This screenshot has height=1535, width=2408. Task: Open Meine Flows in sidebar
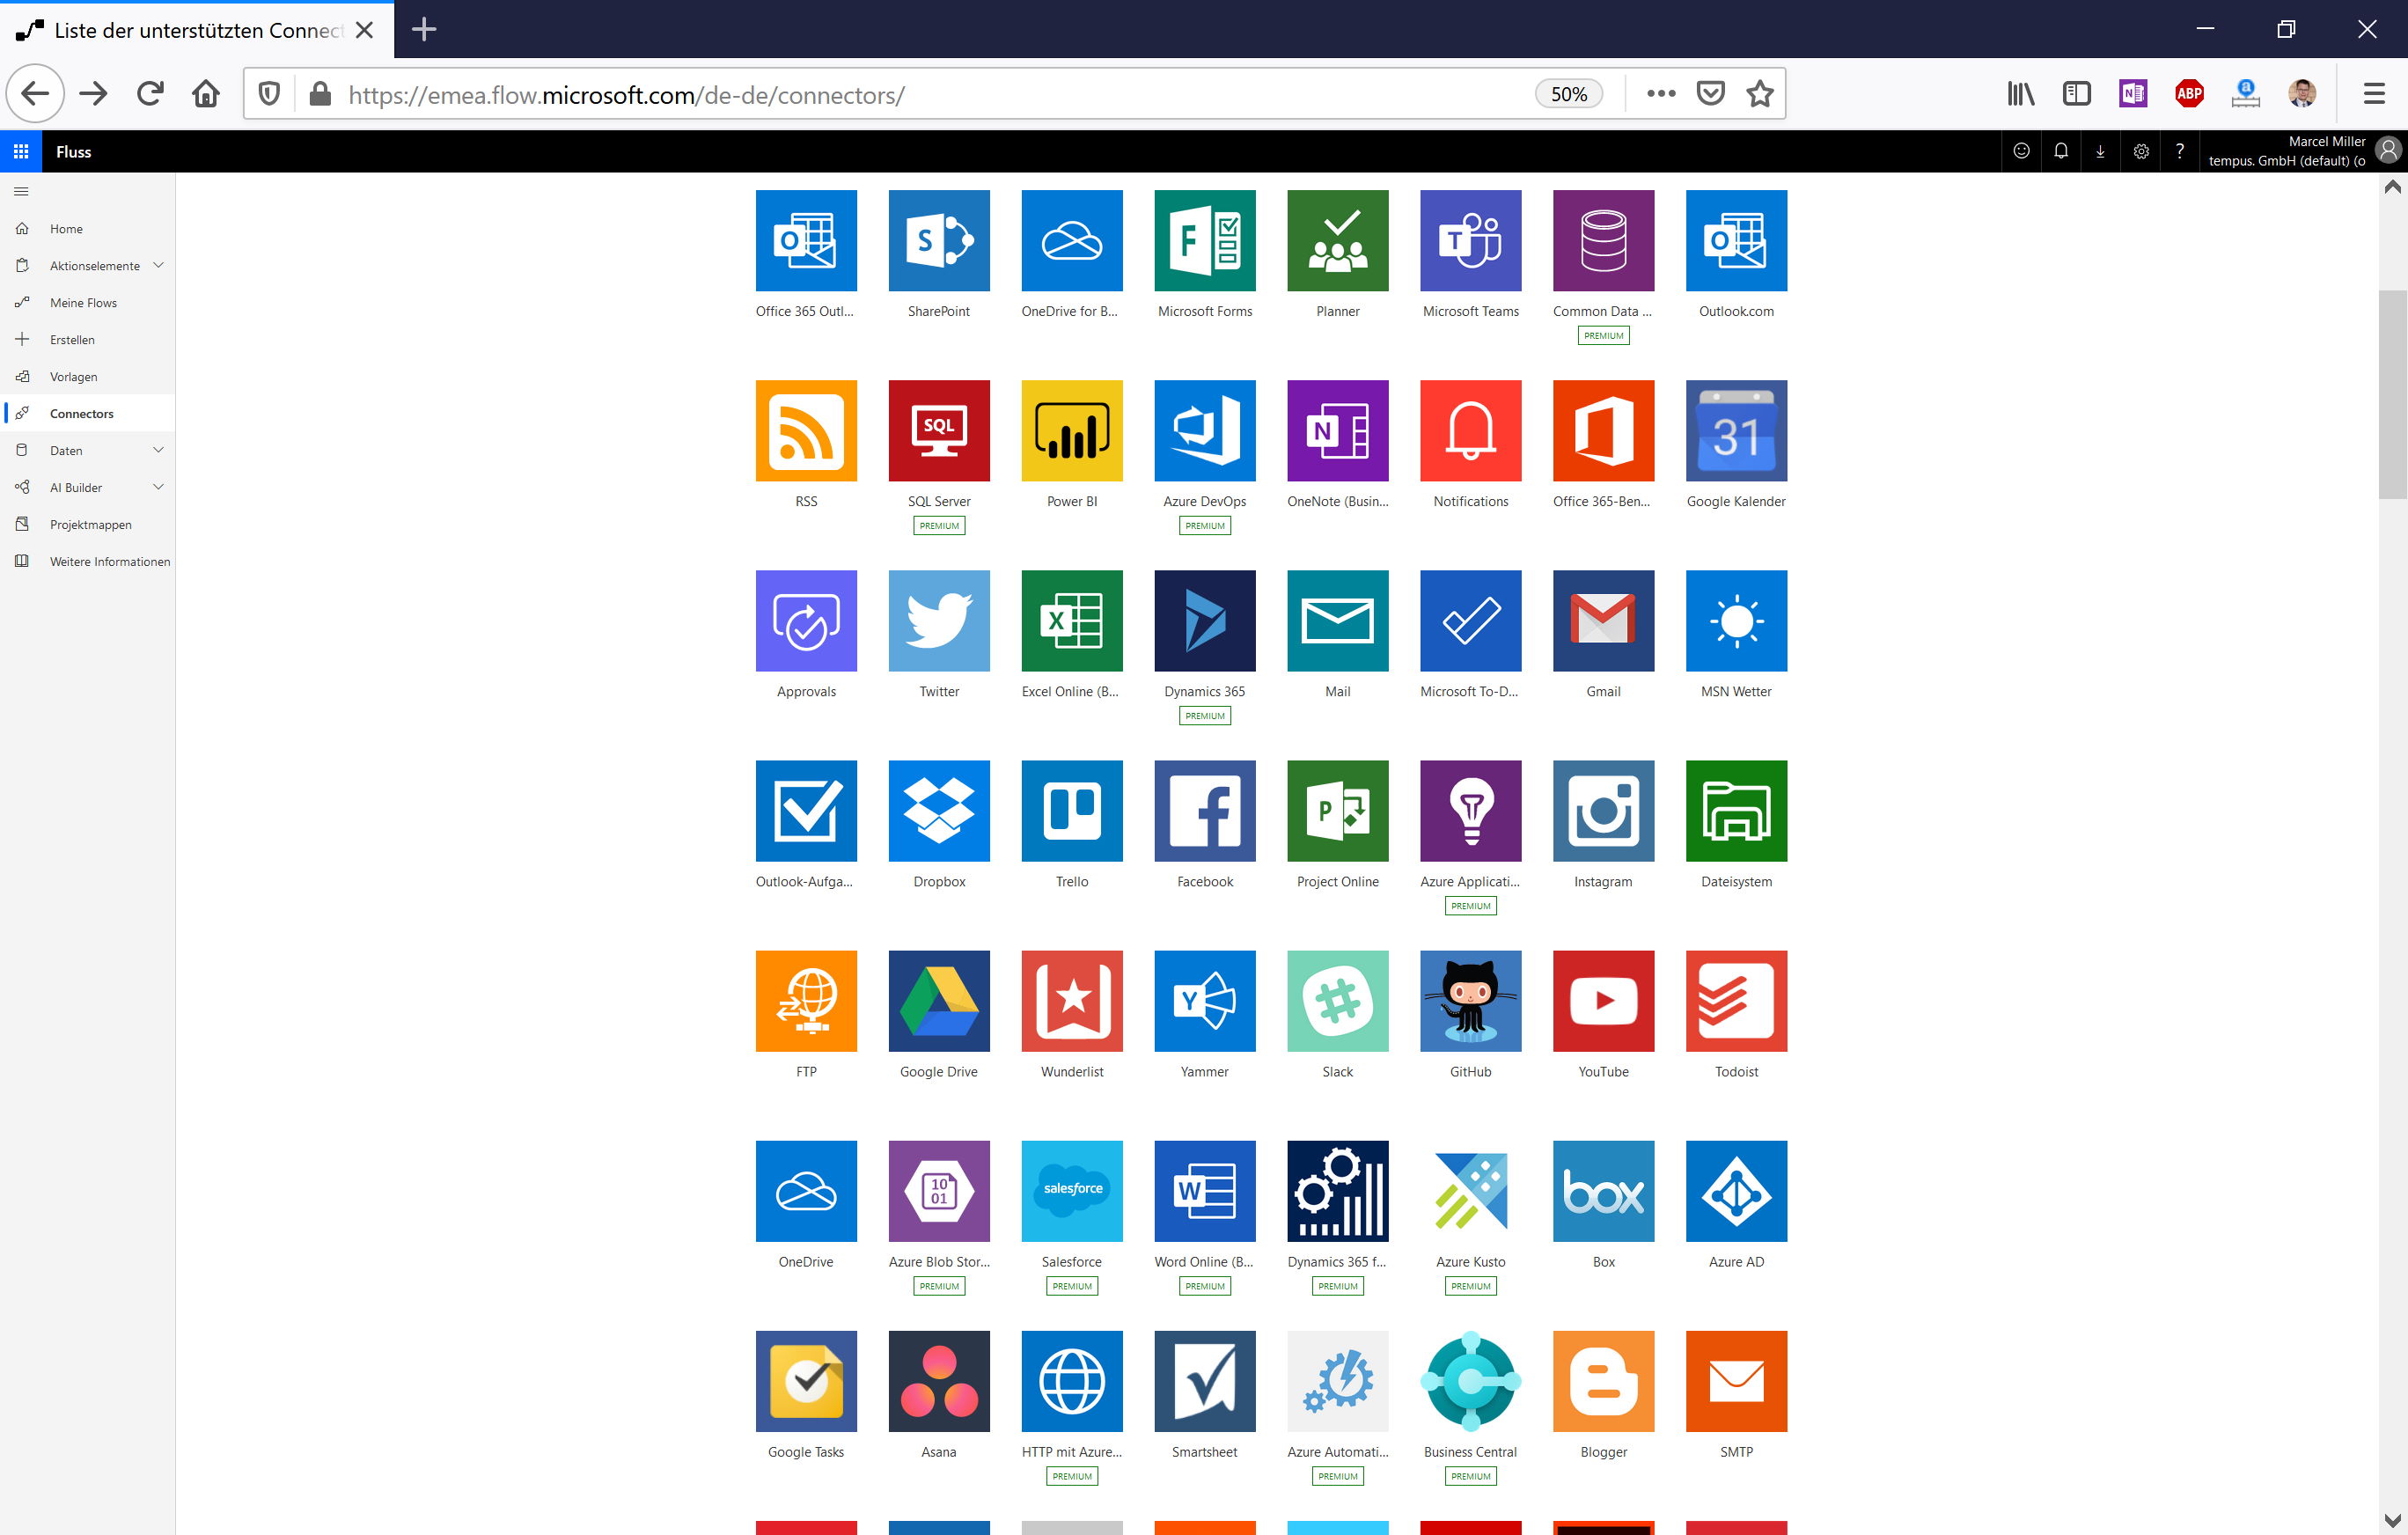pyautogui.click(x=88, y=303)
